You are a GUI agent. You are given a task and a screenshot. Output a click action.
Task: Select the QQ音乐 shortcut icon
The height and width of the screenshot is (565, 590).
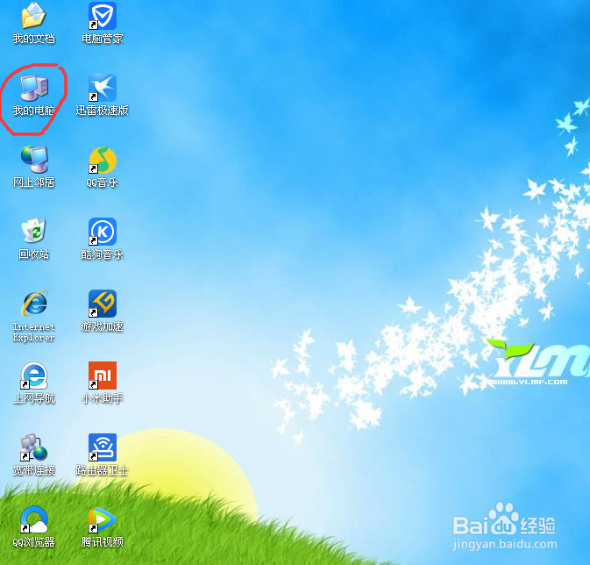pyautogui.click(x=103, y=160)
